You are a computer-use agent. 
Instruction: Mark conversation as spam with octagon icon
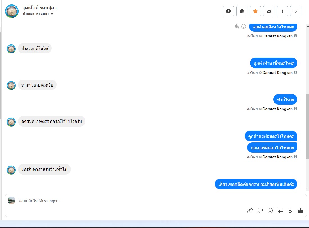[x=228, y=11]
